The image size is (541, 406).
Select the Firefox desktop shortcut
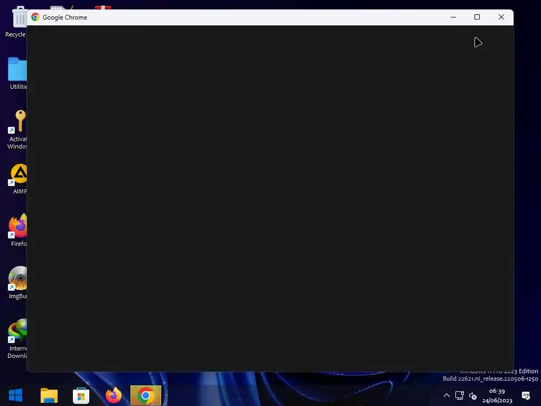(18, 230)
